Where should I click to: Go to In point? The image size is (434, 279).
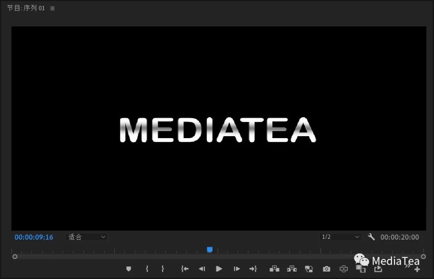coord(184,269)
